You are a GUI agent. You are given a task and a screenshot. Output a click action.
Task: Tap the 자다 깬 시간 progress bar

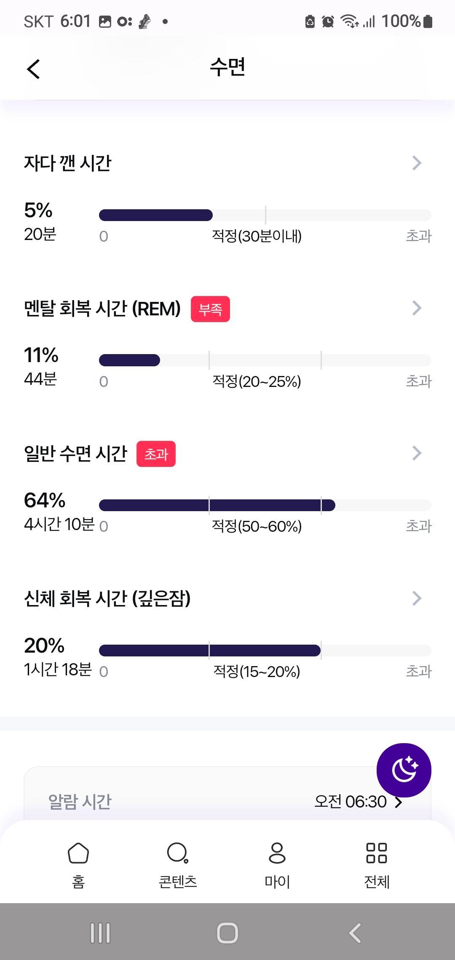[x=265, y=215]
